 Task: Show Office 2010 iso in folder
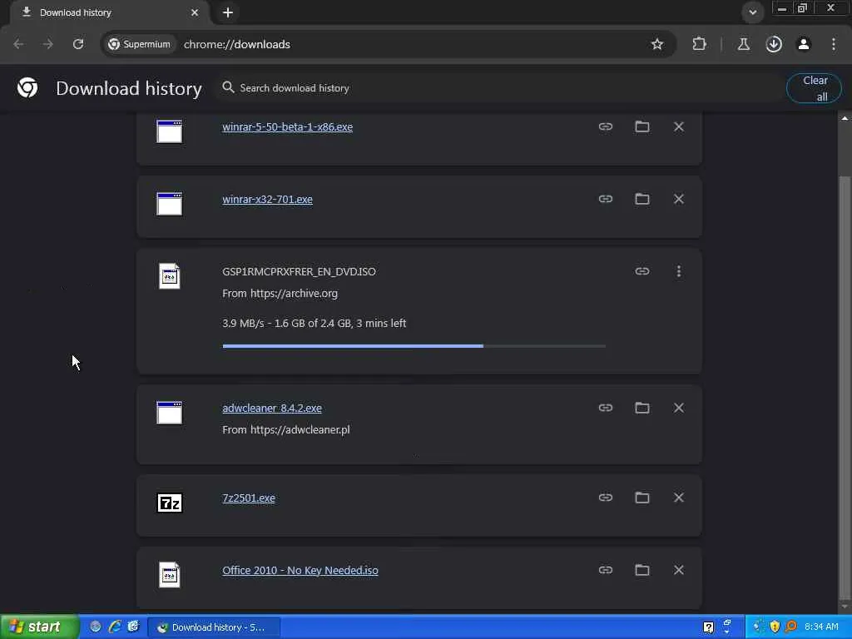(642, 569)
